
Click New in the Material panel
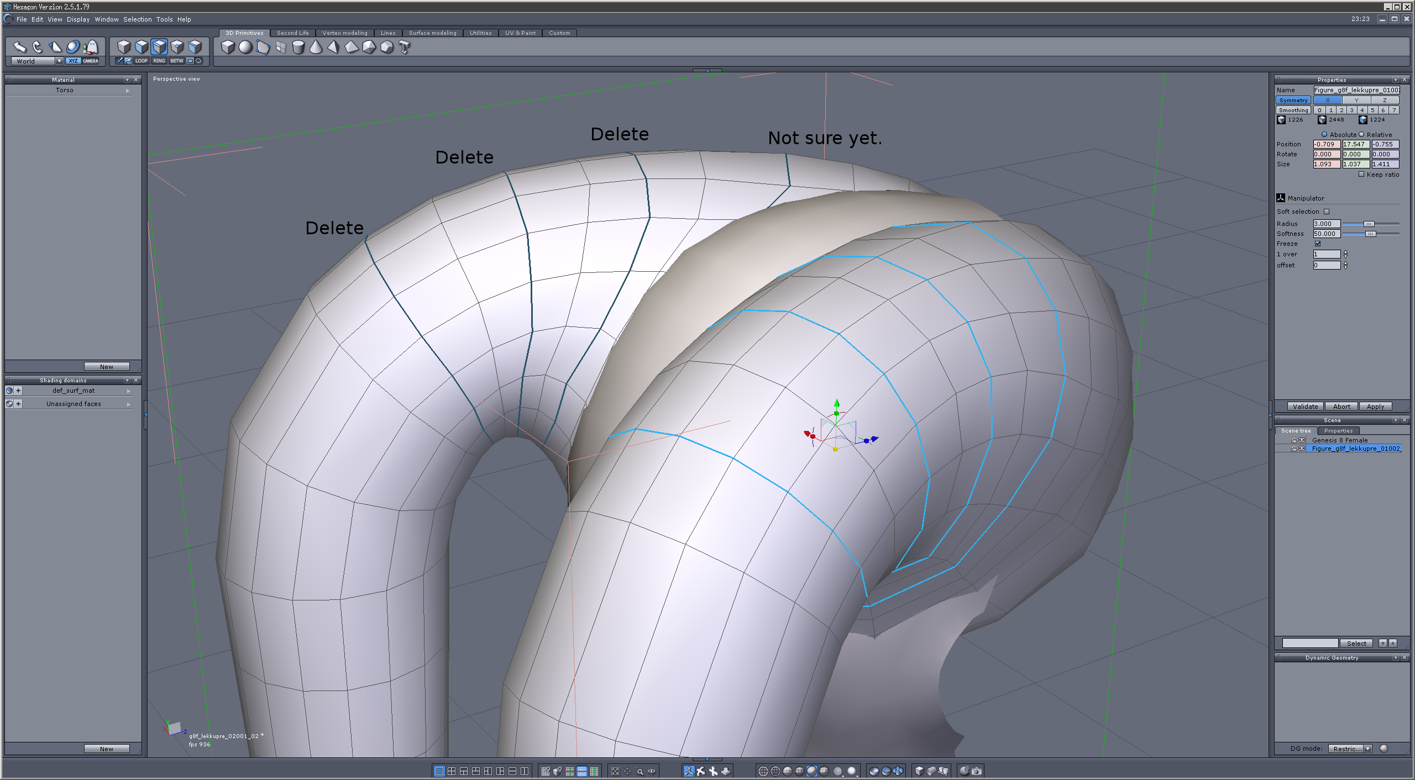click(x=107, y=367)
